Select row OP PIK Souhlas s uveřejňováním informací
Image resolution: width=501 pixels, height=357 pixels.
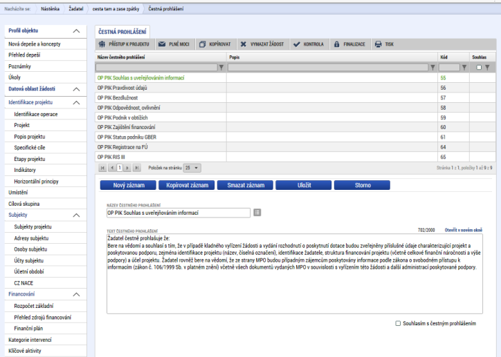click(295, 78)
